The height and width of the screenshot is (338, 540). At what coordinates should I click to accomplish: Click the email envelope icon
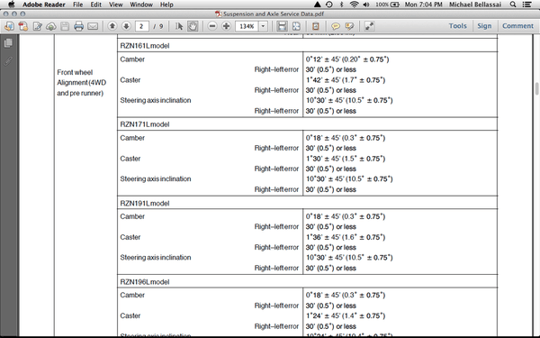click(x=93, y=26)
